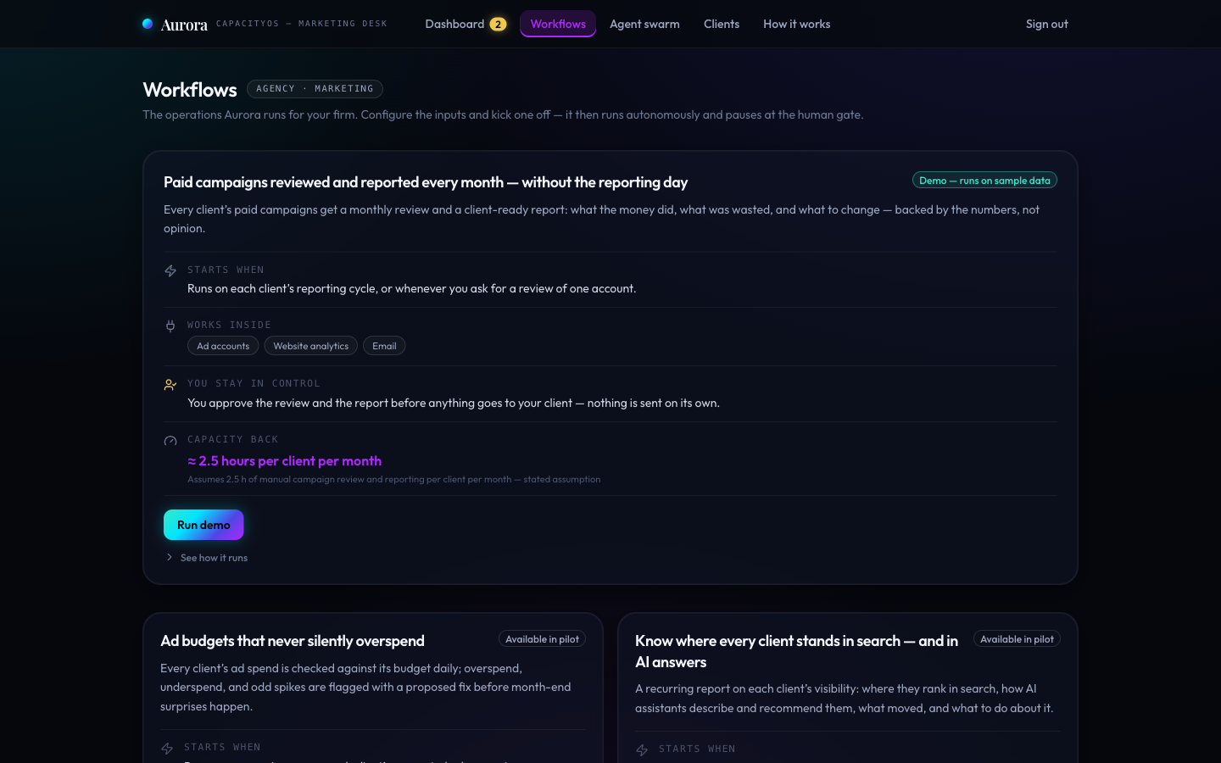Open the Dashboard tab
This screenshot has width=1221, height=763.
[x=466, y=24]
